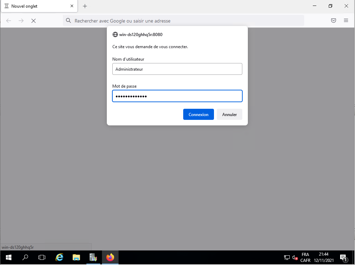The height and width of the screenshot is (265, 355).
Task: Click the Nom d'utilisateur label
Action: click(128, 59)
